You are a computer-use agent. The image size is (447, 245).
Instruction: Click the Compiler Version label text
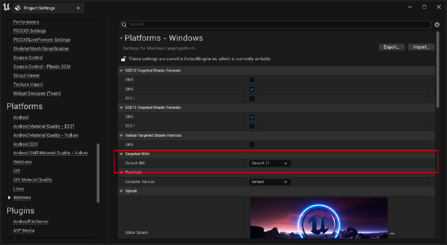(x=140, y=182)
